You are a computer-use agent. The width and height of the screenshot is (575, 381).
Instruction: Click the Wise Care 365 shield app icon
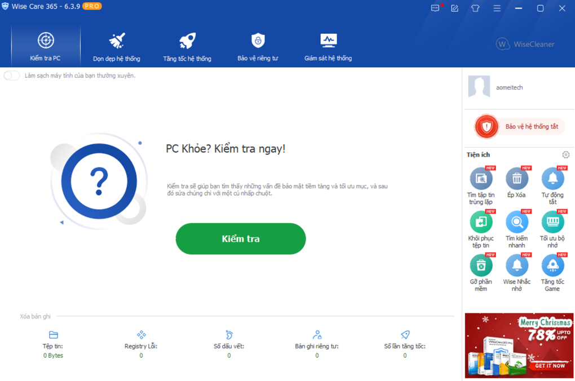tap(5, 6)
